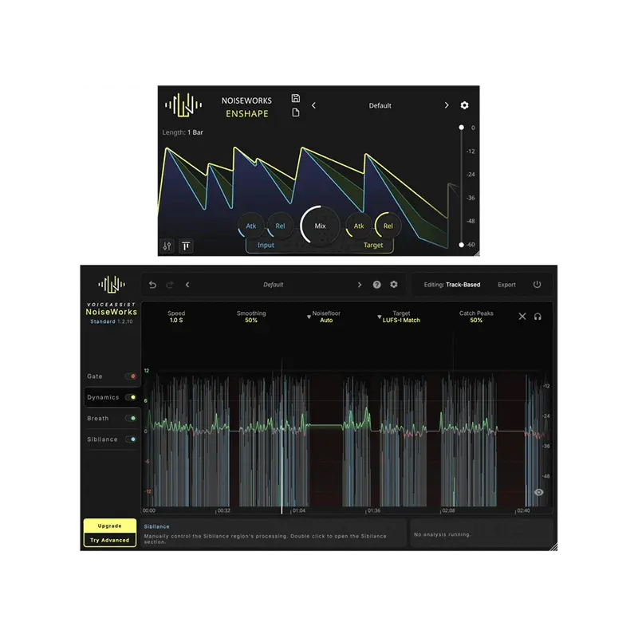Select the Input tab label
Viewport: 638px width, 638px height.
coord(266,245)
